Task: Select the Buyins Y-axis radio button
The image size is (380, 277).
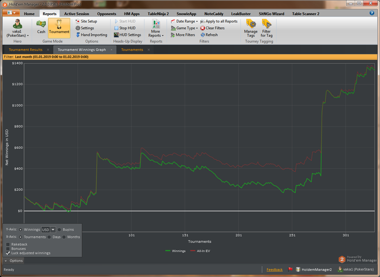Action: (60, 229)
